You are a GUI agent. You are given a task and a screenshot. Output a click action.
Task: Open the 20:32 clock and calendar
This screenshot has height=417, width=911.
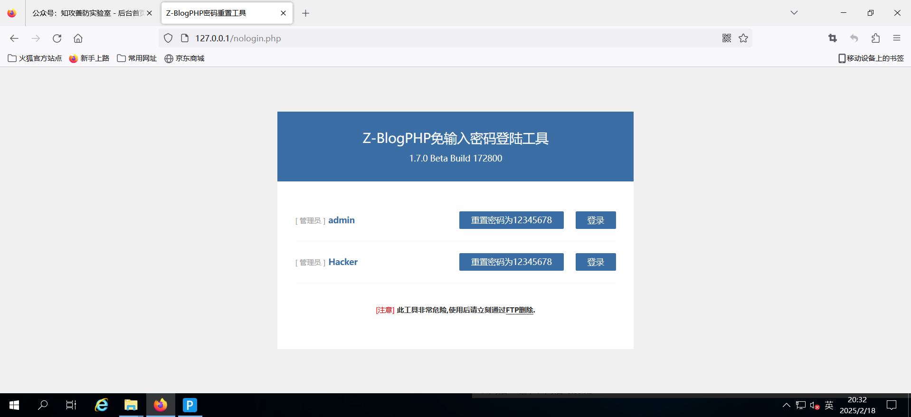coord(857,405)
